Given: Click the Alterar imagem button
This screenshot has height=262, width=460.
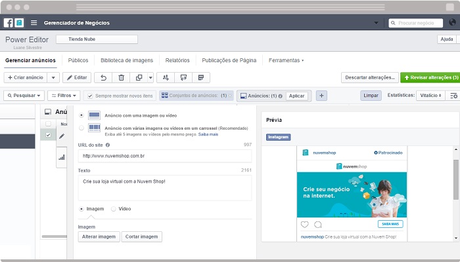Looking at the screenshot, I should pyautogui.click(x=99, y=236).
